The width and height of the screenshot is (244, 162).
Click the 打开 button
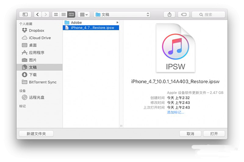coord(214,133)
